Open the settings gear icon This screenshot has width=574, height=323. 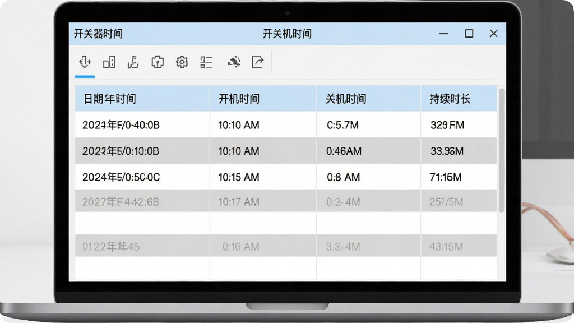tap(182, 62)
